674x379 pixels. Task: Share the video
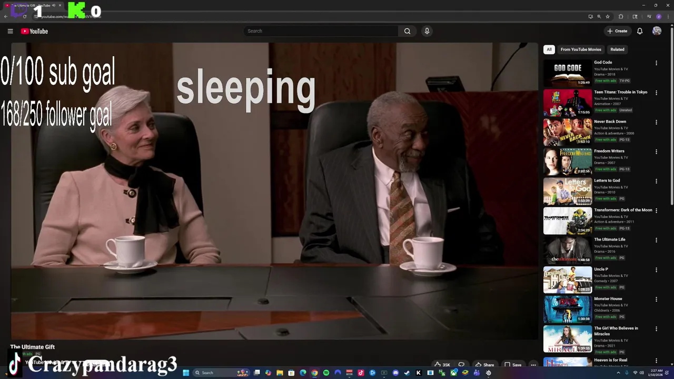484,364
